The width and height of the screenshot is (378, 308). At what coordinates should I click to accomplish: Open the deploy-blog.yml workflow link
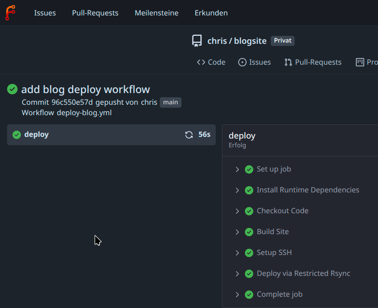(84, 113)
